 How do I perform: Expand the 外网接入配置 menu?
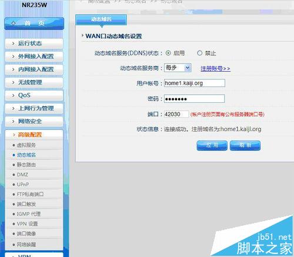coord(34,56)
